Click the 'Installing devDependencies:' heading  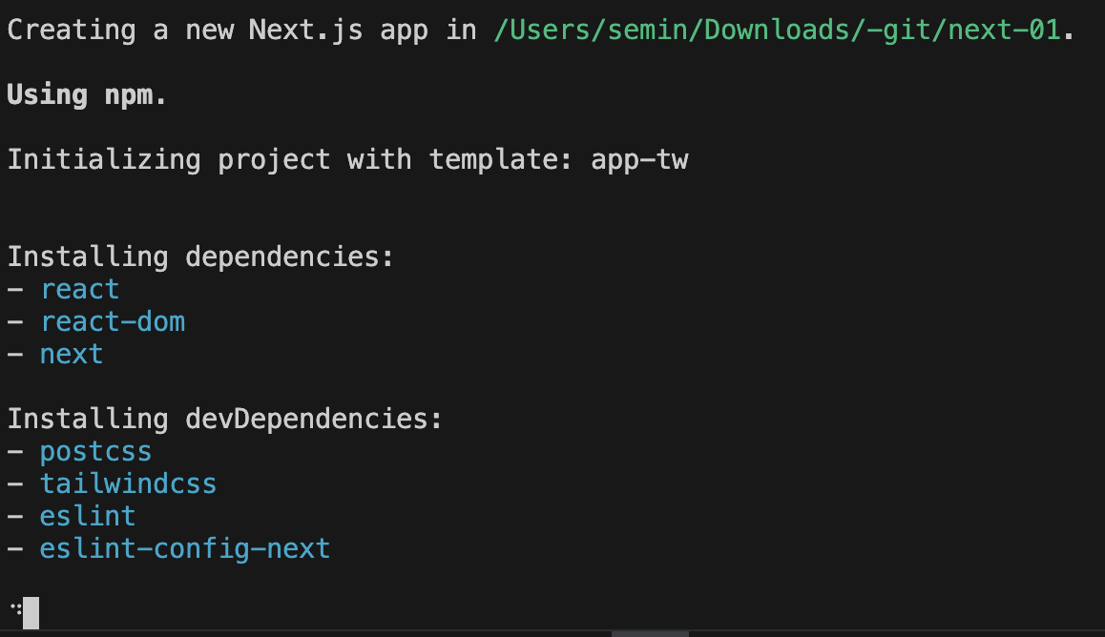225,419
